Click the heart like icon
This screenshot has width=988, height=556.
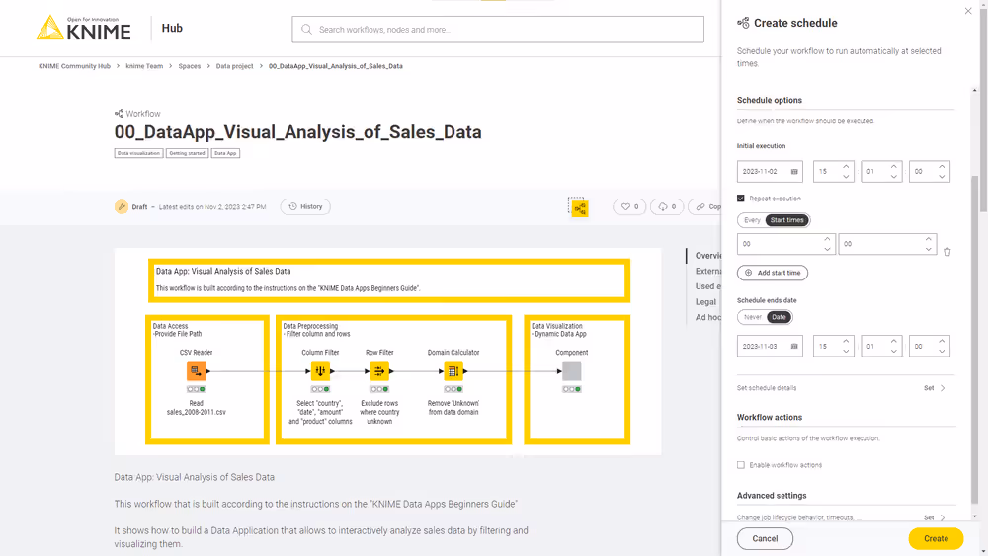coord(623,207)
